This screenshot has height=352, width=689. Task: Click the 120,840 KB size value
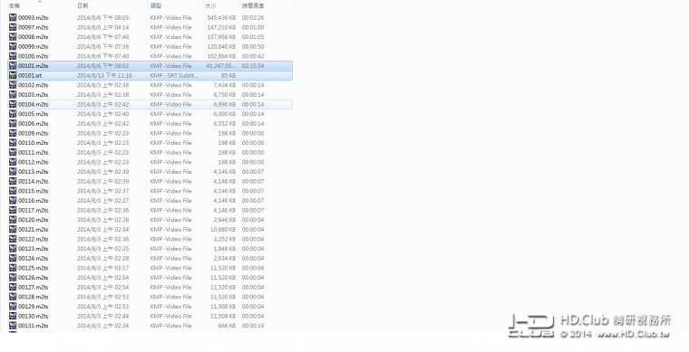pyautogui.click(x=221, y=47)
